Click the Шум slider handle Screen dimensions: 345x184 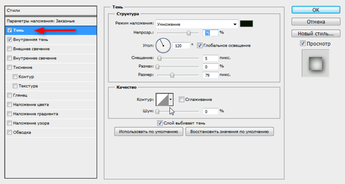coord(157,112)
